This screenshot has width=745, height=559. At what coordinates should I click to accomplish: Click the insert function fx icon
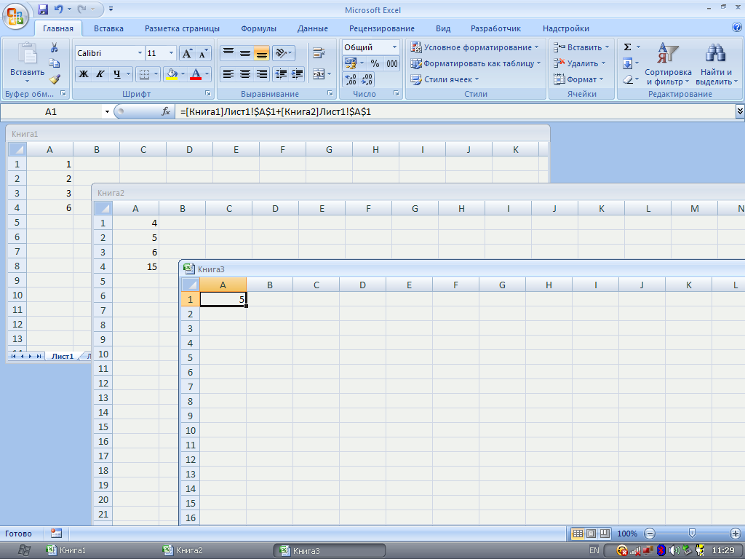click(166, 111)
